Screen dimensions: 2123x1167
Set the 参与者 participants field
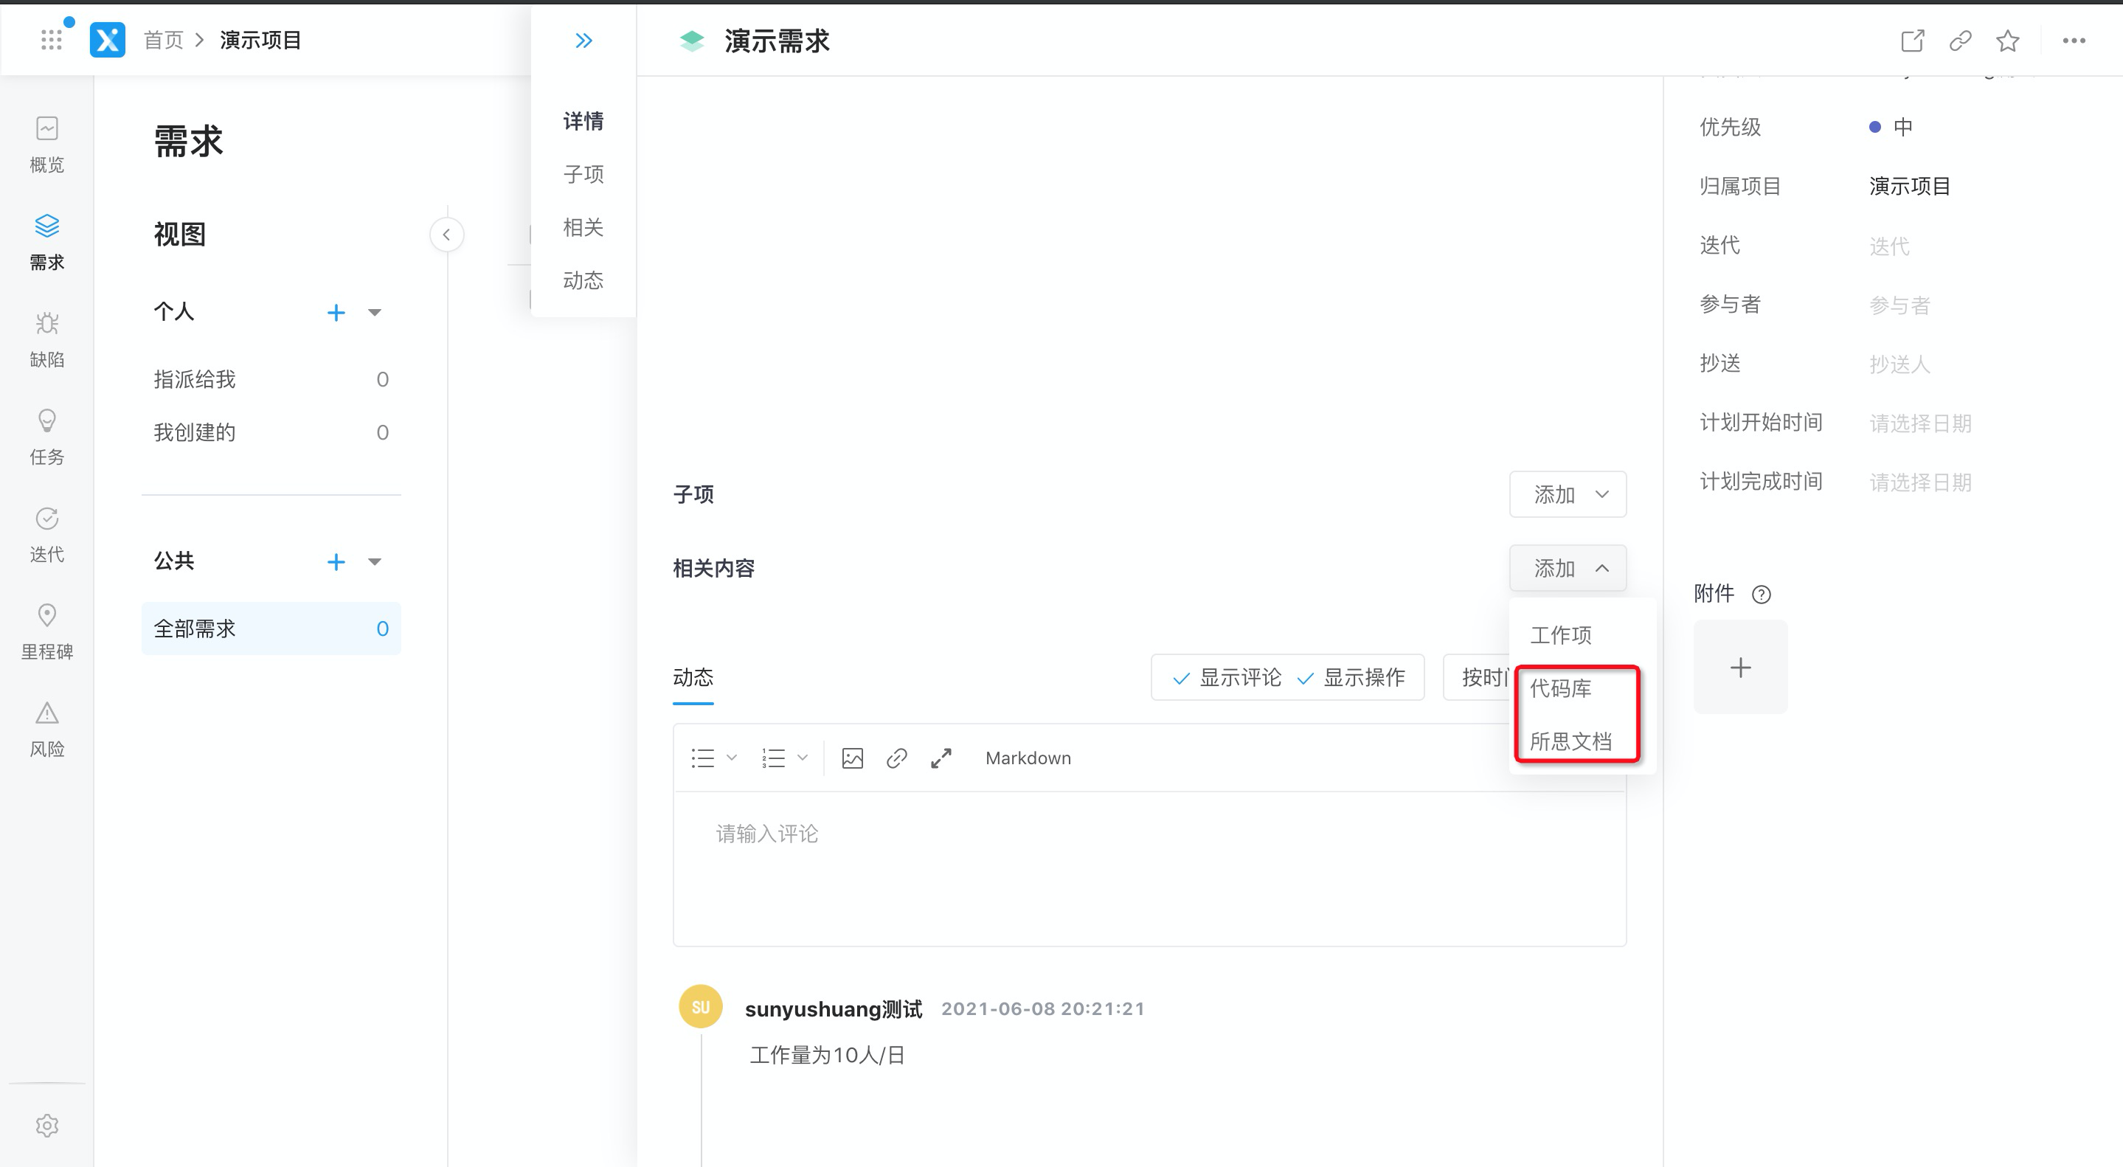pos(1899,305)
